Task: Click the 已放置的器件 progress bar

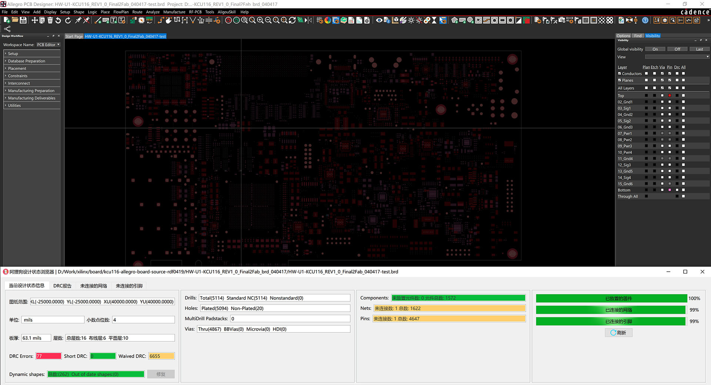Action: click(x=611, y=298)
